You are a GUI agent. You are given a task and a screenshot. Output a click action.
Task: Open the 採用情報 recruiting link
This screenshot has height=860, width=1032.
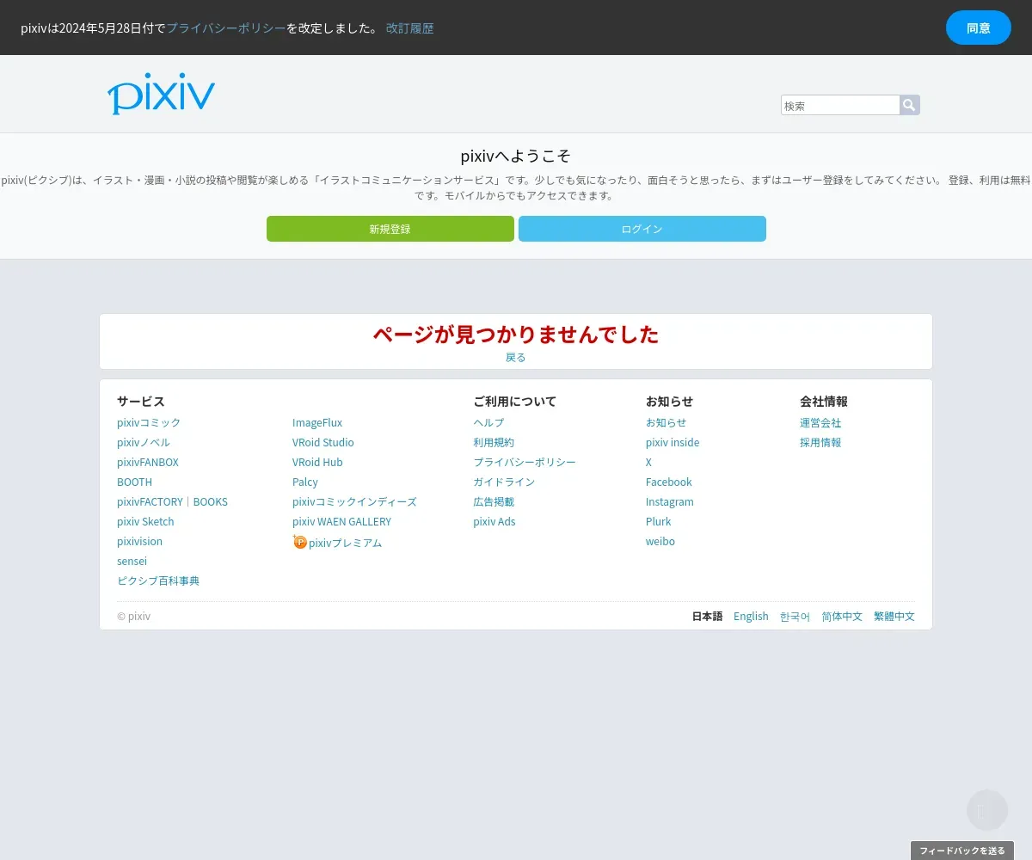[820, 442]
